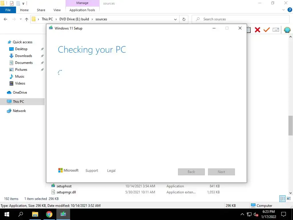Open File Explorer from the taskbar
The height and width of the screenshot is (220, 293).
35,214
